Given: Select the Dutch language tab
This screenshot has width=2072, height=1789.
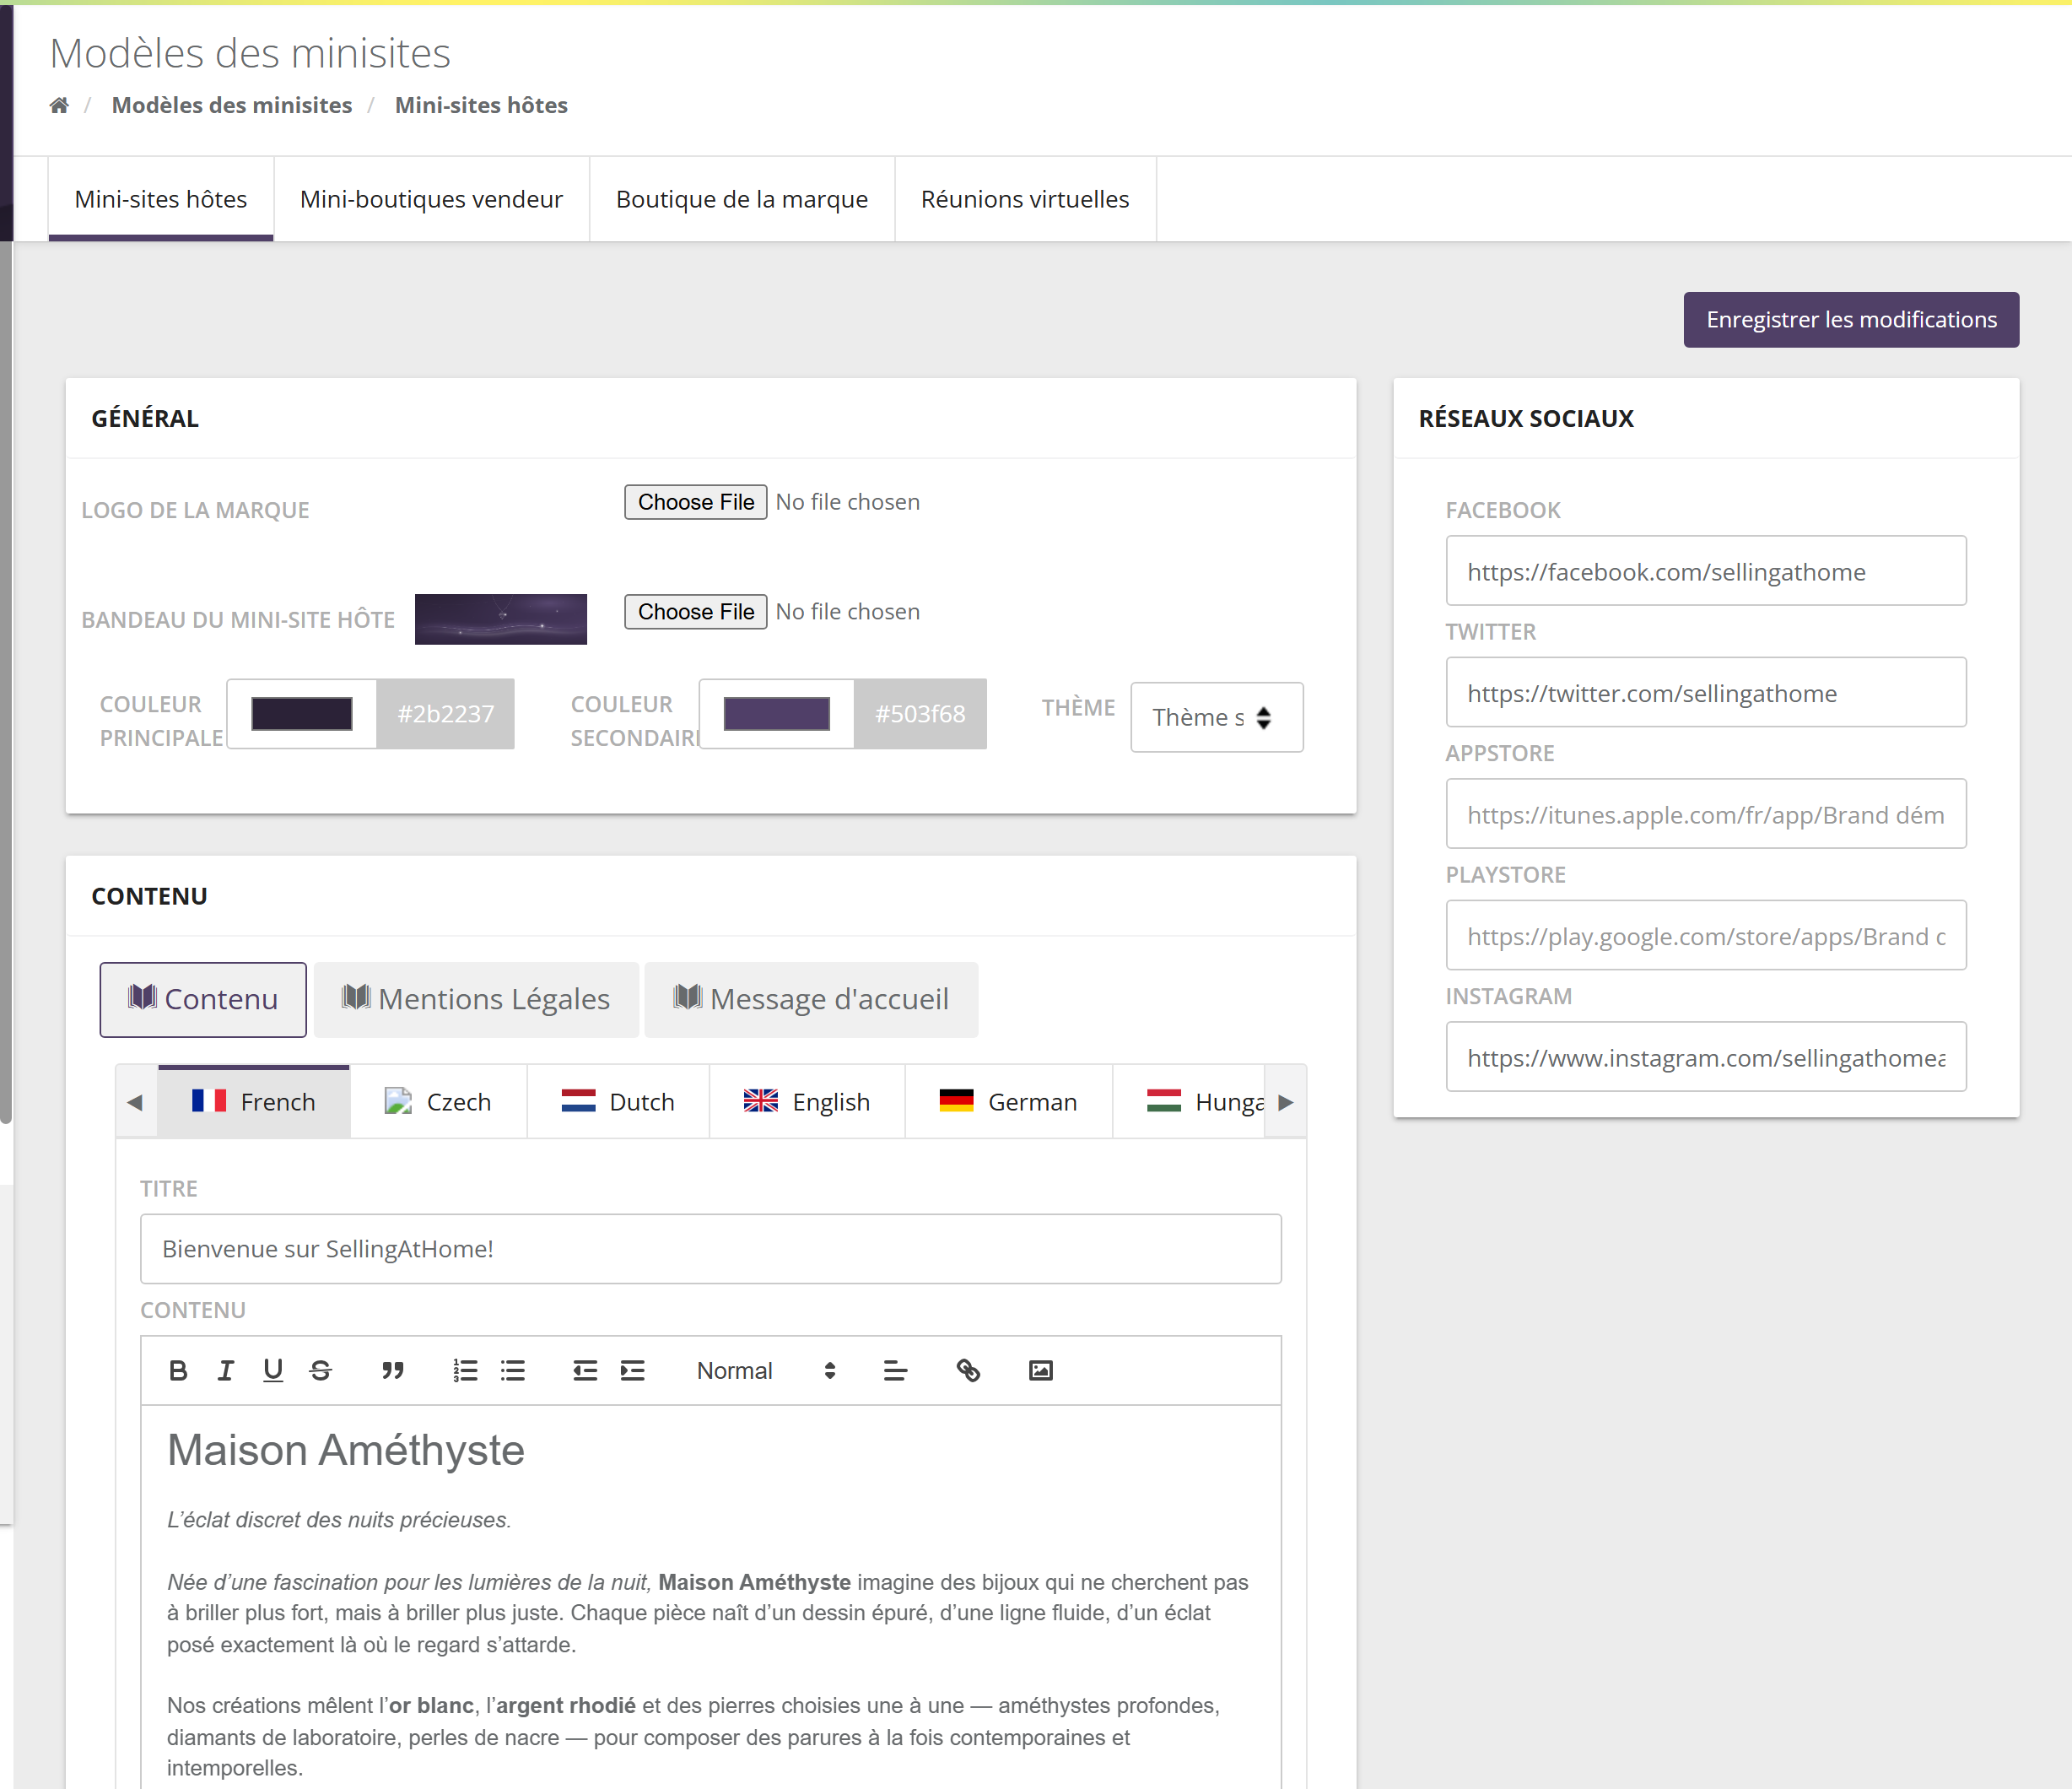Looking at the screenshot, I should pos(618,1101).
